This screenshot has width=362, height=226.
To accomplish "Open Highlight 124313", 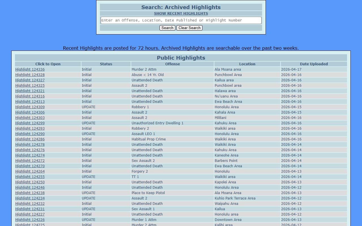I will coord(30,102).
